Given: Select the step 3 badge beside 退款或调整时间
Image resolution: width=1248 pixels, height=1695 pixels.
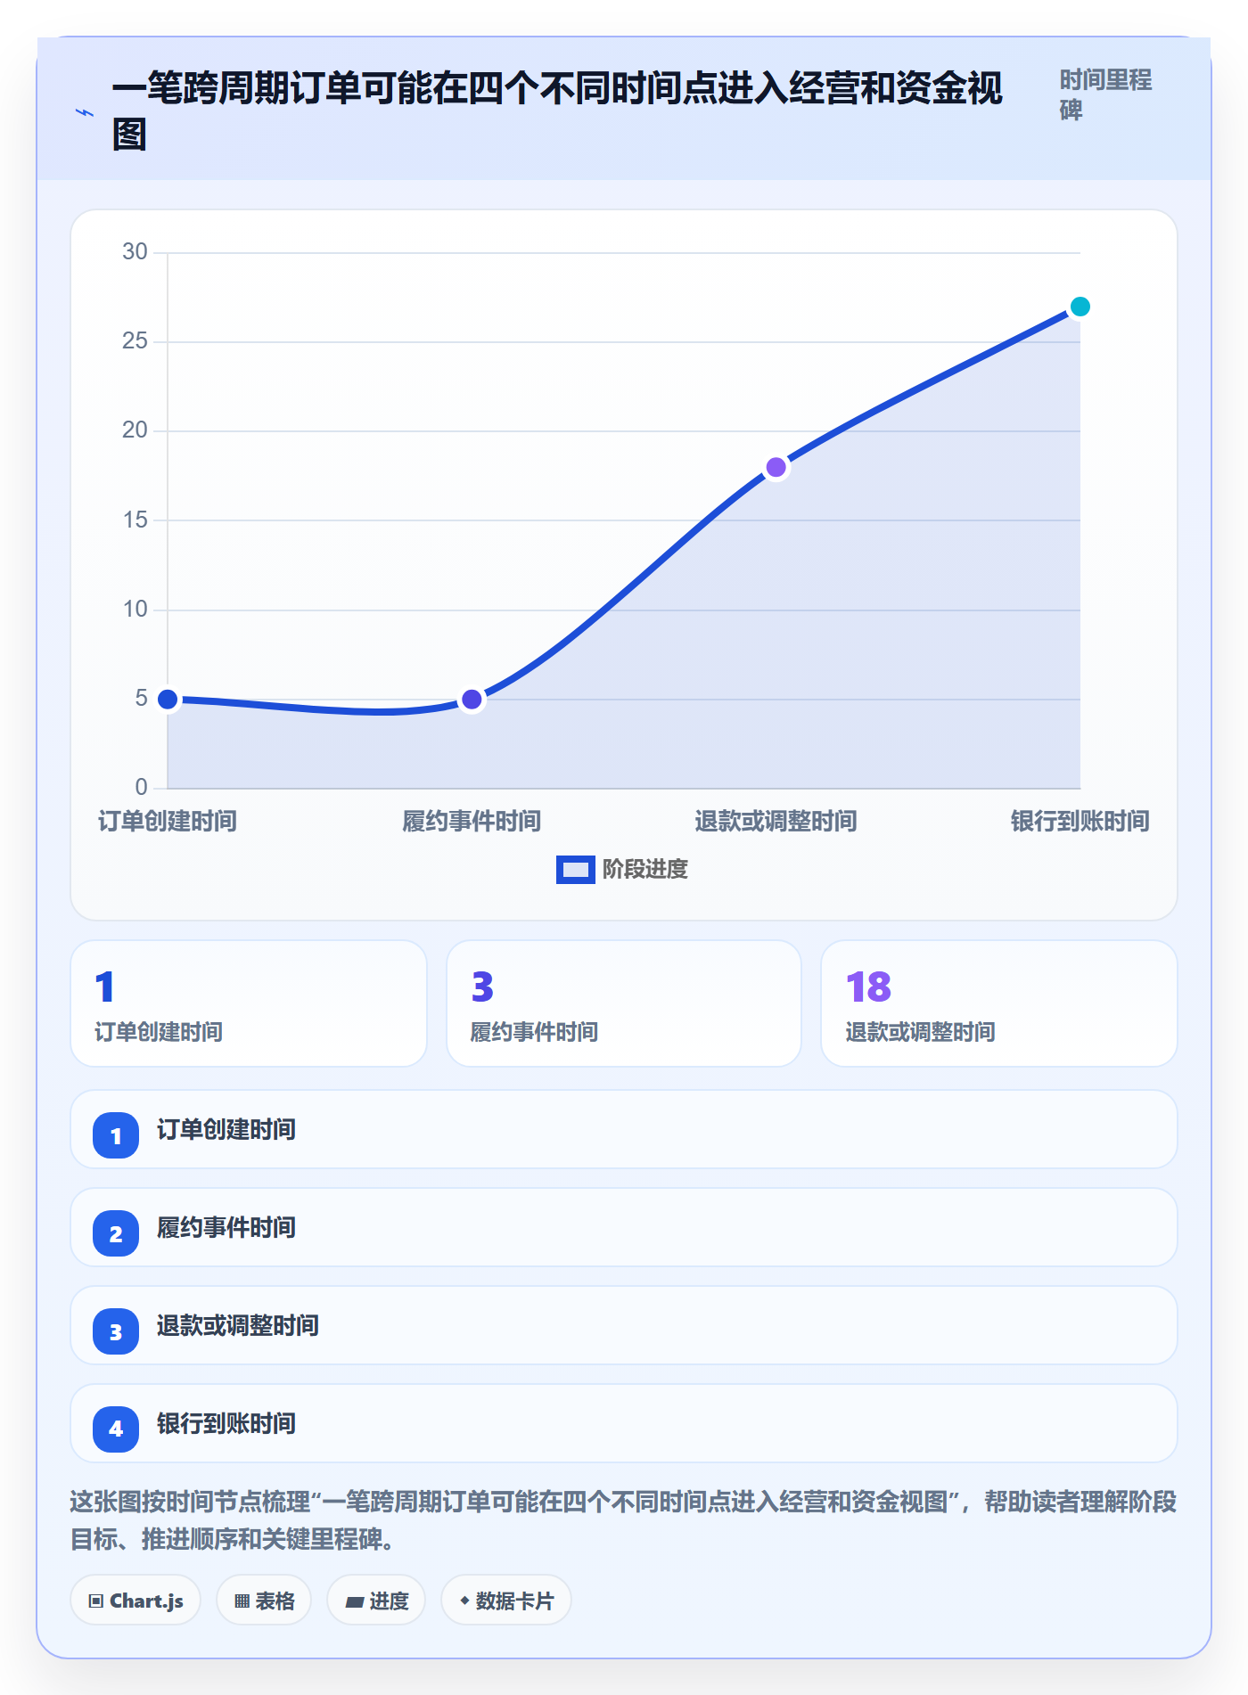Looking at the screenshot, I should (x=116, y=1331).
